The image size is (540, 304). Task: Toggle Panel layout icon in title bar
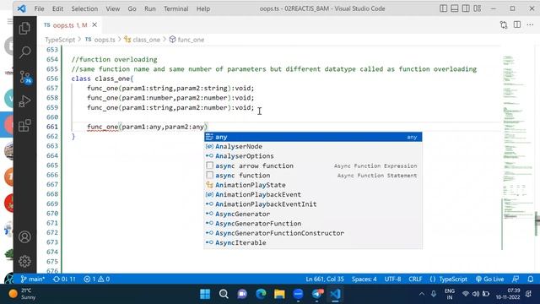(455, 8)
